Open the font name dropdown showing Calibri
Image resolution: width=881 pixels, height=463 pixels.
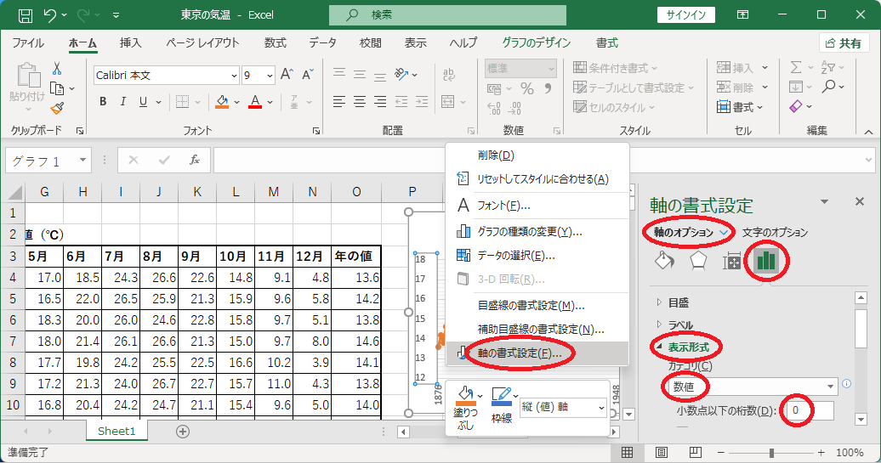[235, 76]
